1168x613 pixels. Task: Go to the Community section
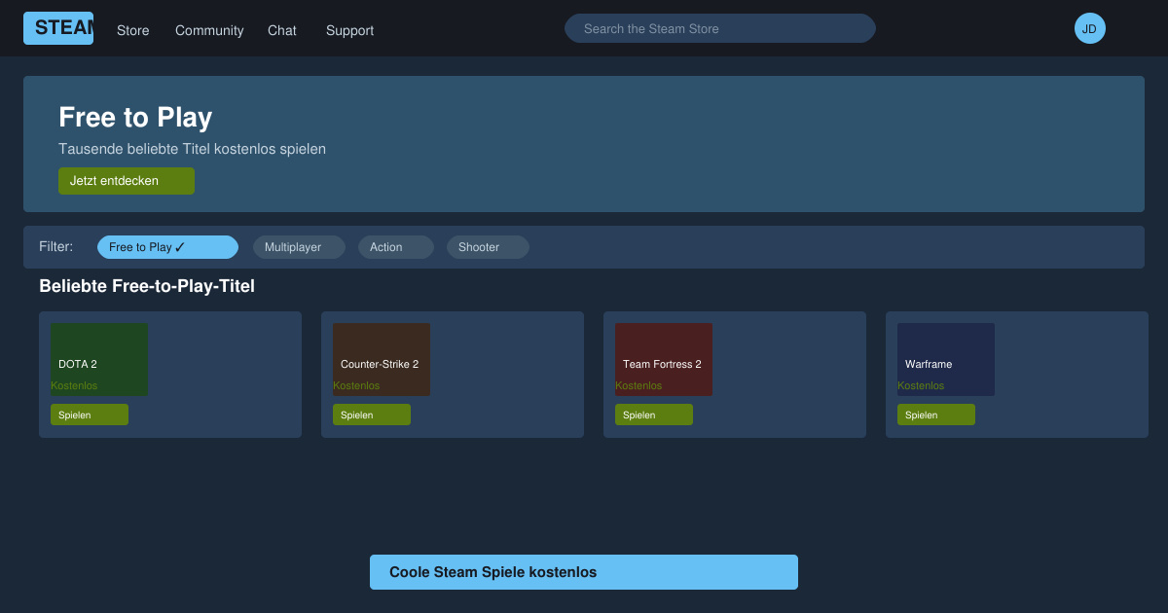(209, 30)
